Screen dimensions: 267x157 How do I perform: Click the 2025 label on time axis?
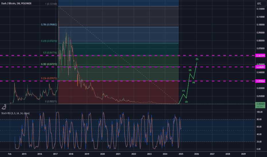(181, 154)
